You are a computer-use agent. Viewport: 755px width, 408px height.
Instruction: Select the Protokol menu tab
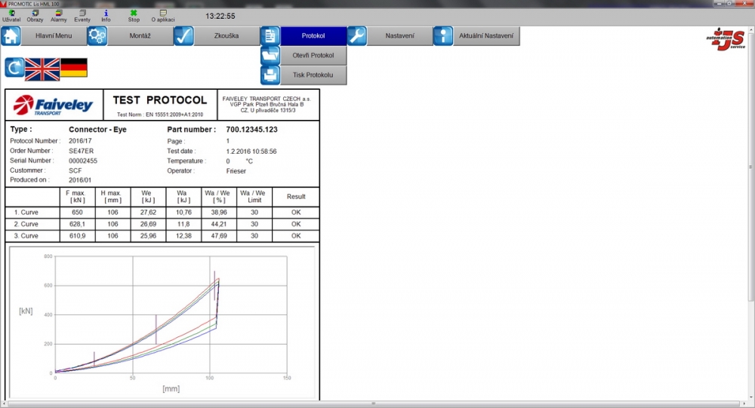313,36
